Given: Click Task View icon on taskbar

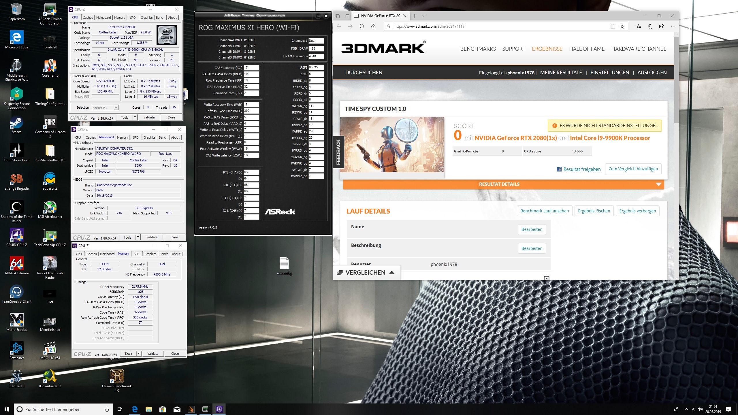Looking at the screenshot, I should coord(120,409).
